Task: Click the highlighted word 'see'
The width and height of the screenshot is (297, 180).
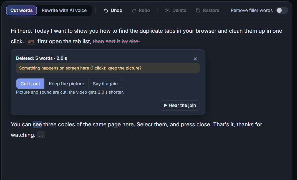Action: click(37, 124)
